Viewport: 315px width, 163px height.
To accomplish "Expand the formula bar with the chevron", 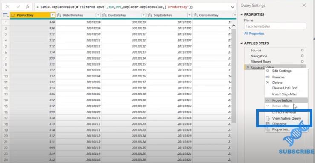I will (x=232, y=7).
